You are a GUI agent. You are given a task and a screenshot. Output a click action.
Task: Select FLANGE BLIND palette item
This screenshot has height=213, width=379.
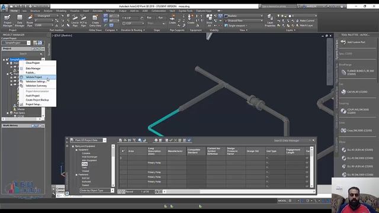pos(357,72)
